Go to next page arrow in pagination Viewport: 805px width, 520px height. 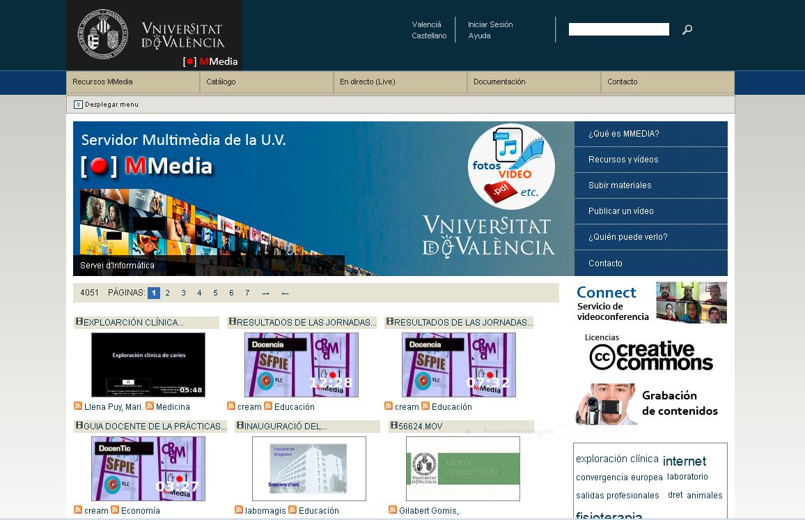click(x=265, y=293)
